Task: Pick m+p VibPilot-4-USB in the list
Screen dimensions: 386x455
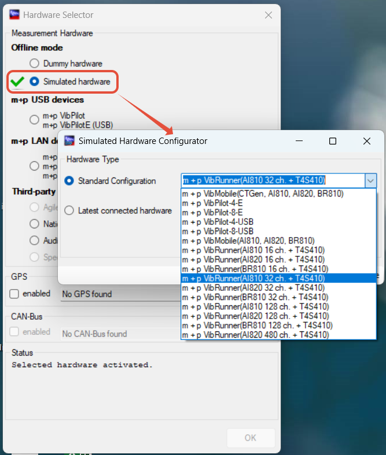Action: tap(278, 222)
